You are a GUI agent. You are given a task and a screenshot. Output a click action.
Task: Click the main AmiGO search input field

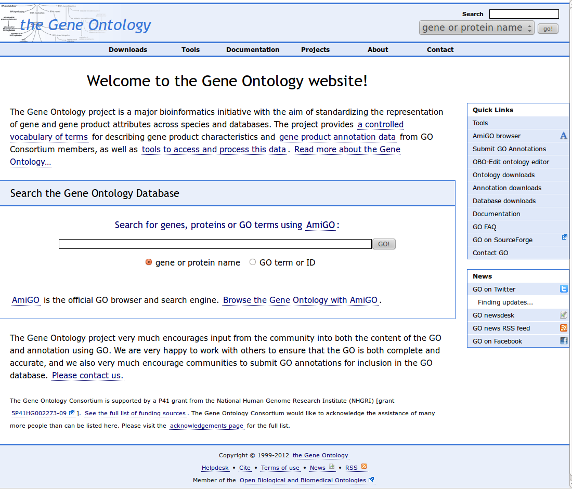215,244
